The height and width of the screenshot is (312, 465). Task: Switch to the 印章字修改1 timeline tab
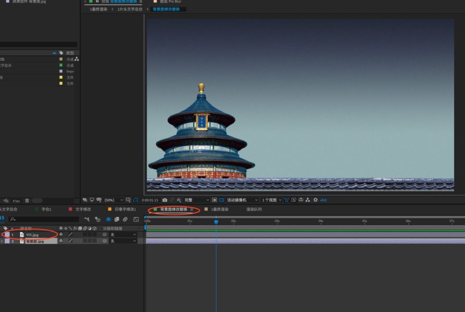(x=125, y=209)
